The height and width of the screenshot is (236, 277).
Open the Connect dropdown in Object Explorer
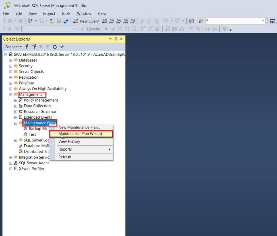pos(13,47)
